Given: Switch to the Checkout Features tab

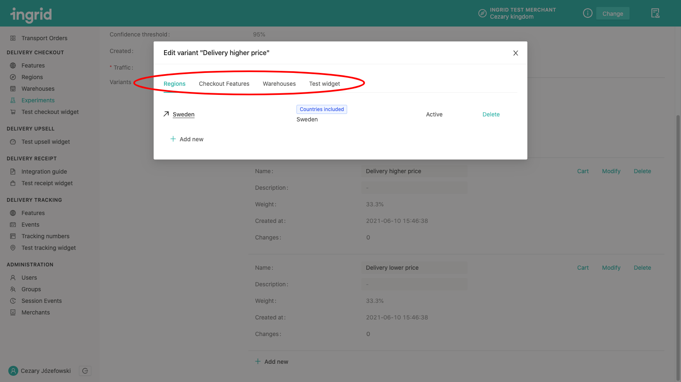Looking at the screenshot, I should click(x=224, y=84).
